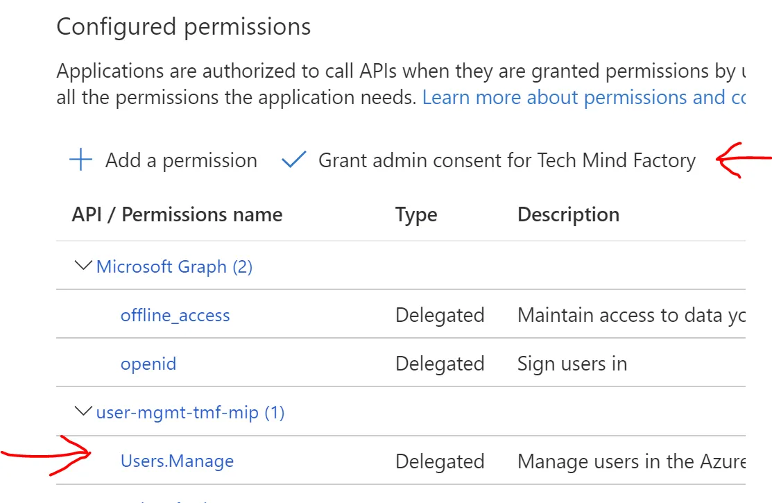Screen dimensions: 772x503
Task: Open the user-mgmt-tmf-mip (1) API link
Action: click(190, 413)
